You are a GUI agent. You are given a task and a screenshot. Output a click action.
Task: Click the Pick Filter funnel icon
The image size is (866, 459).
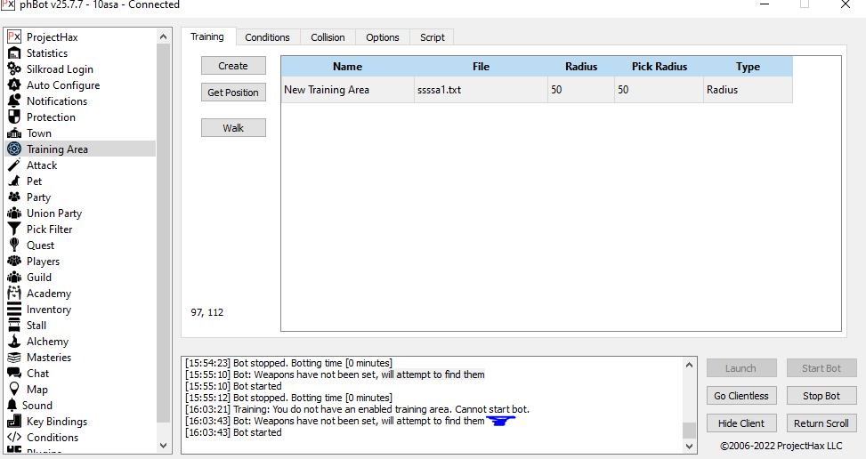14,229
